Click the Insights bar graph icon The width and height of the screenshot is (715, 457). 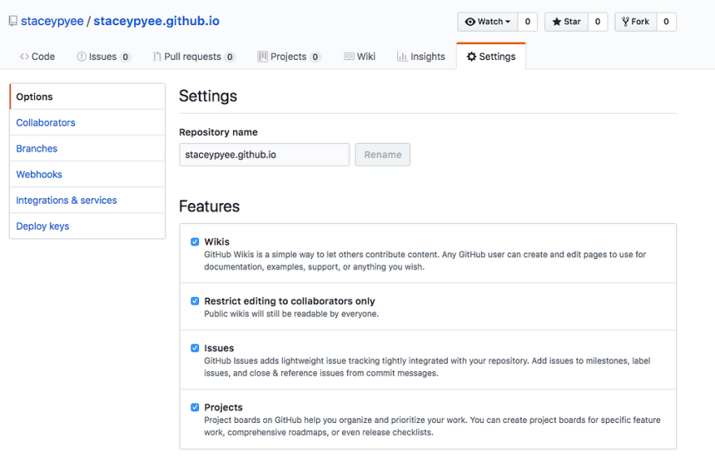click(x=401, y=57)
